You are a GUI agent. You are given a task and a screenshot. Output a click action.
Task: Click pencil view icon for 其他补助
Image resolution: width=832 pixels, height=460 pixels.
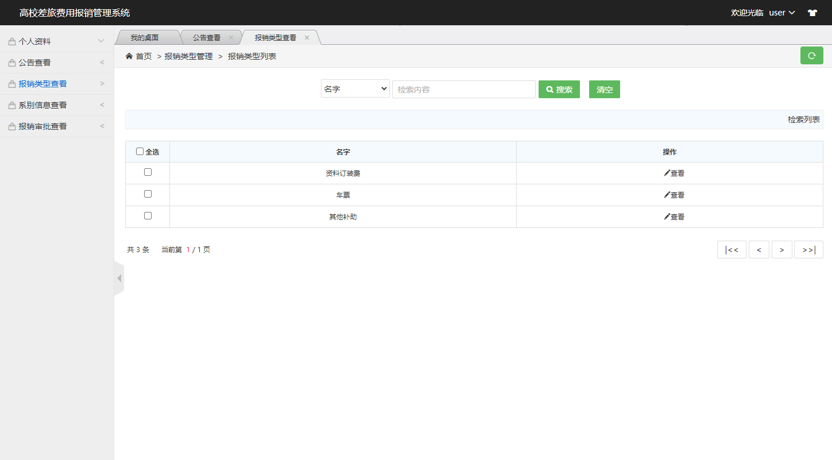pos(667,217)
